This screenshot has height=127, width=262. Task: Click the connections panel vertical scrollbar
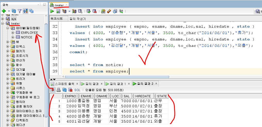pos(46,70)
